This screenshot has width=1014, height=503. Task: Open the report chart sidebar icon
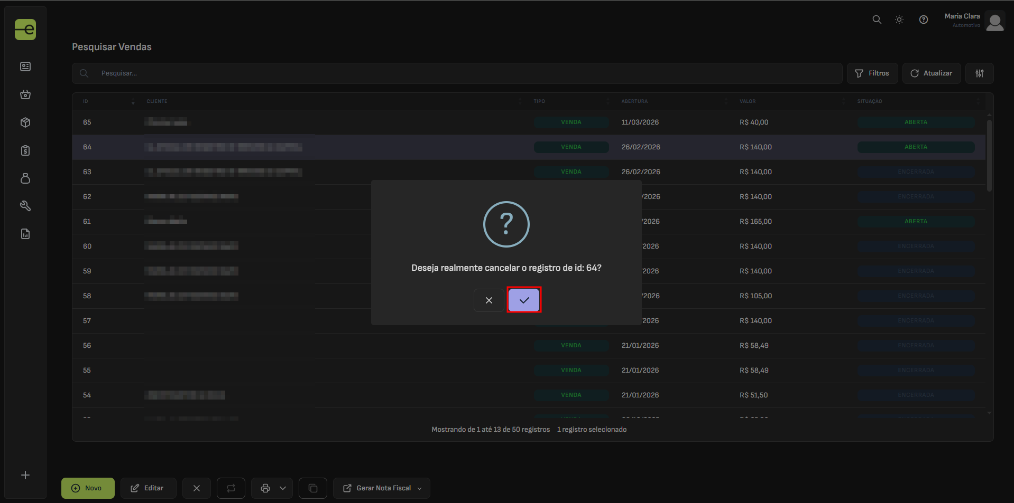coord(25,234)
